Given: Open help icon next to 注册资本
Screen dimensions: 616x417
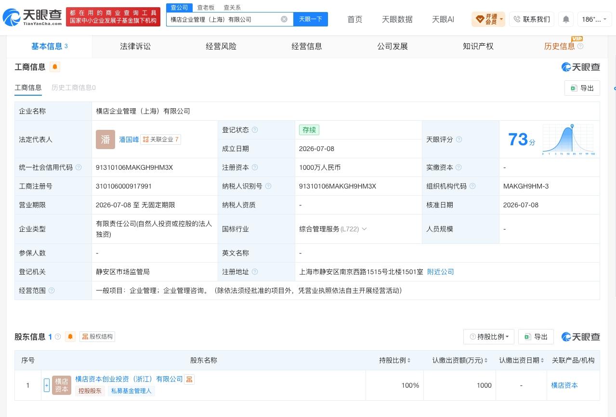Looking at the screenshot, I should tap(255, 167).
